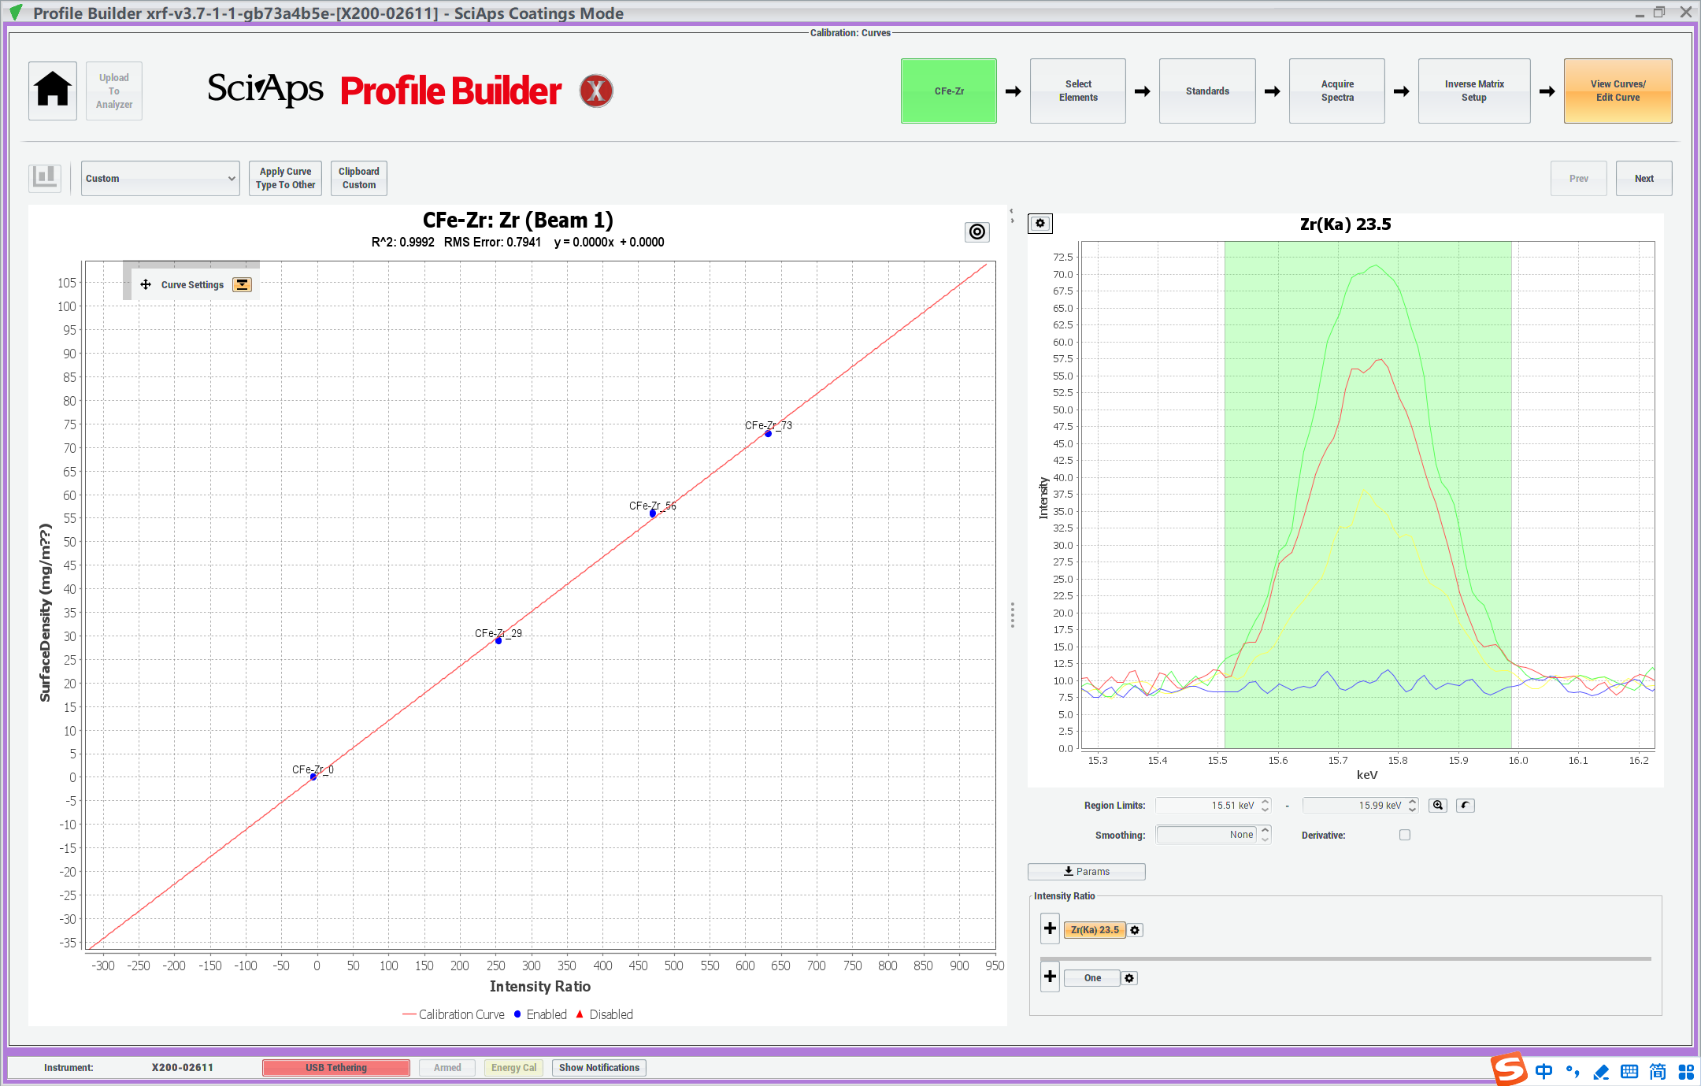Click the Disabled legend entry
Viewport: 1701px width, 1086px height.
click(605, 1014)
